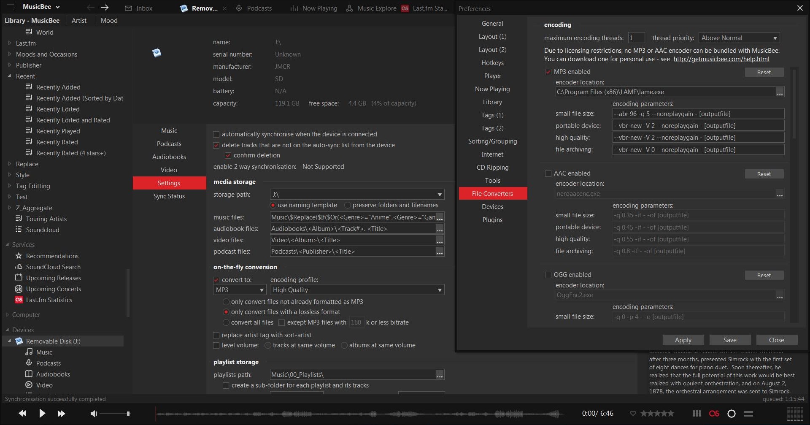The image size is (810, 425).
Task: Click the next track button
Action: tap(61, 414)
